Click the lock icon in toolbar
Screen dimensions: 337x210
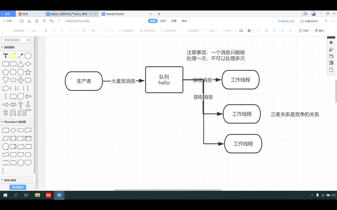pyautogui.click(x=283, y=31)
